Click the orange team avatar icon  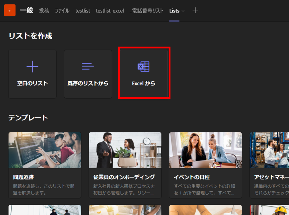[10, 10]
